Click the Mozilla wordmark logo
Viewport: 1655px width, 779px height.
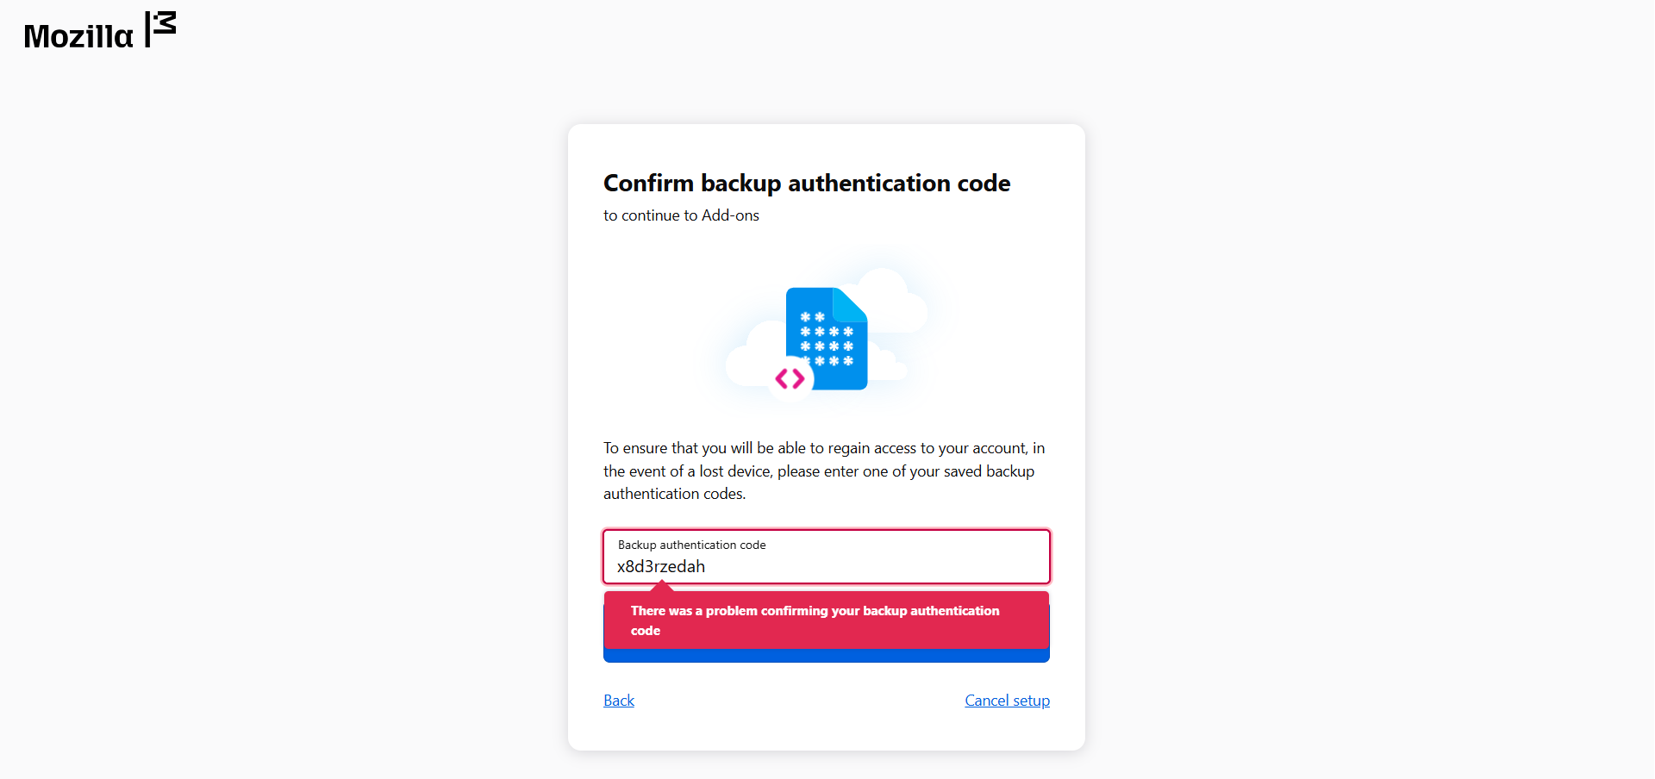pyautogui.click(x=78, y=36)
